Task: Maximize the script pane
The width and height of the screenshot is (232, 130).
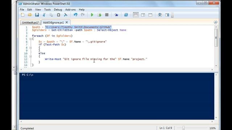Action: 150,15
